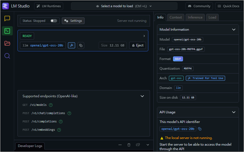Open the Discover search icon in sidebar
This screenshot has width=244, height=152.
(x=7, y=56)
